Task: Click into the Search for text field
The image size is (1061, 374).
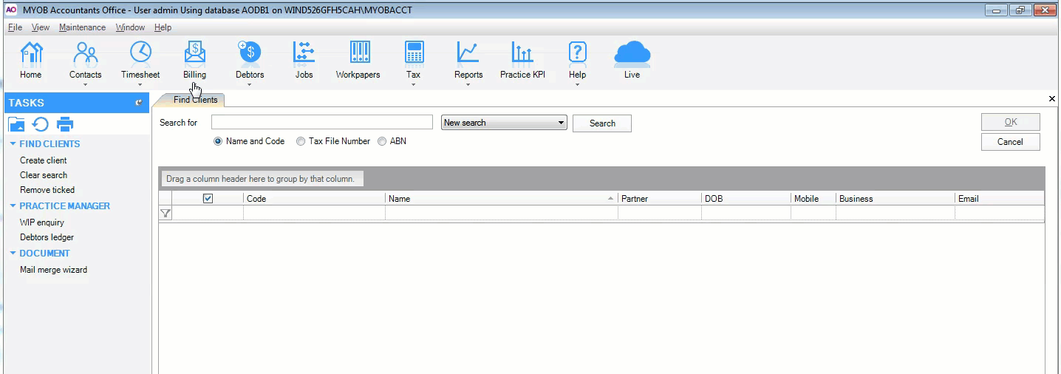Action: [321, 123]
